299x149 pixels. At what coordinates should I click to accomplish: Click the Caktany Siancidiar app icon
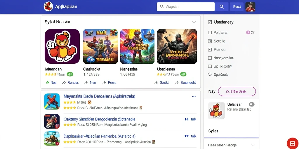(x=52, y=121)
